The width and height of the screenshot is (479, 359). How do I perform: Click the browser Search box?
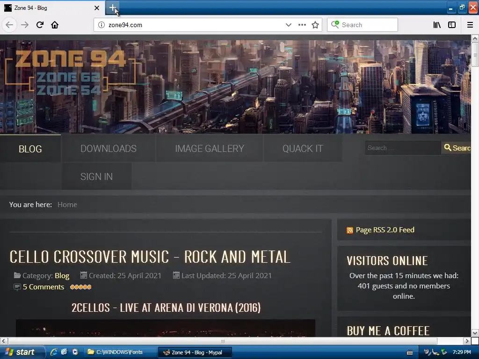[363, 25]
